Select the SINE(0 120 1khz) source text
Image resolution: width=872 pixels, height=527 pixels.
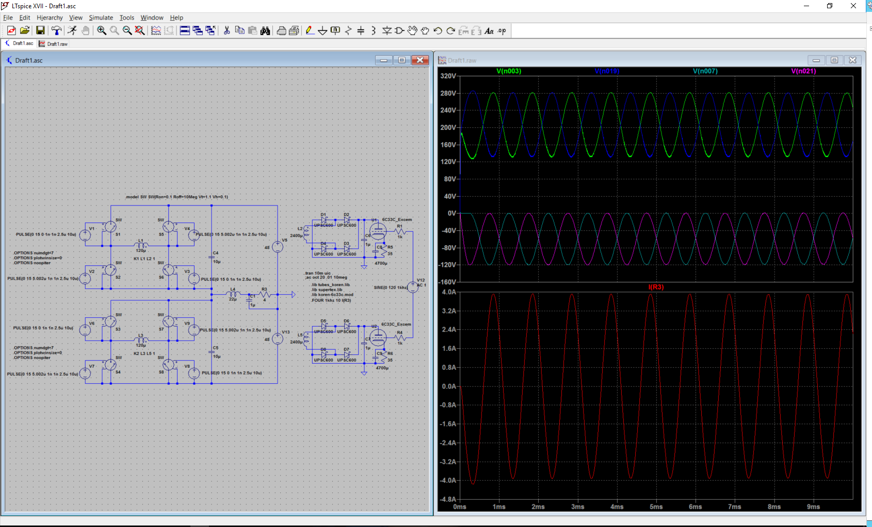point(391,287)
